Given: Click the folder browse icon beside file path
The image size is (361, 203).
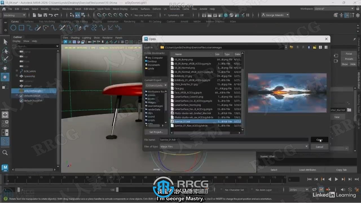Looking at the screenshot, I should 349,110.
